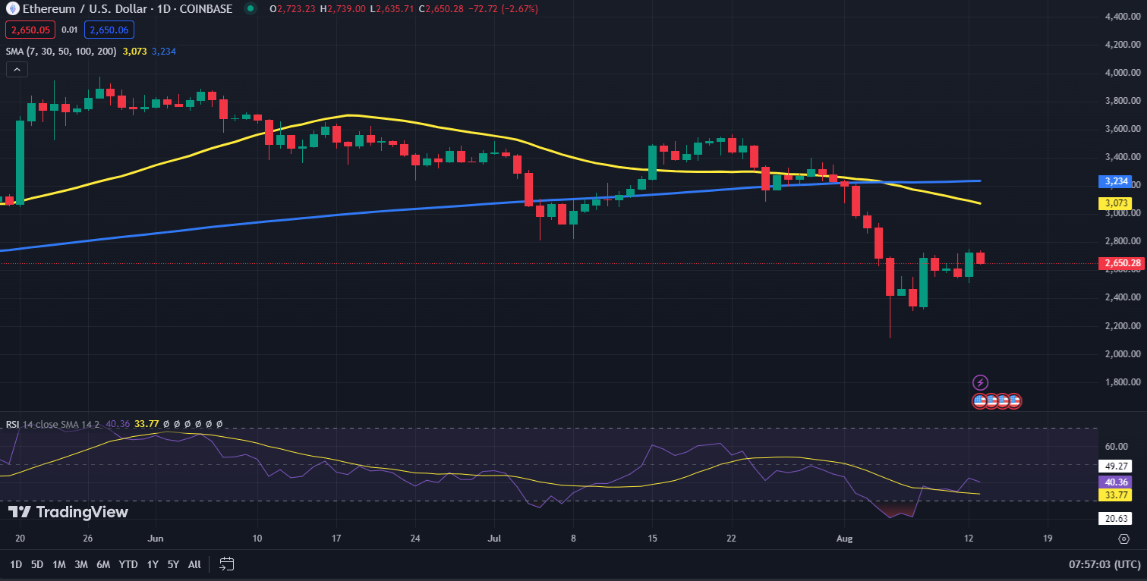Click the RSI 14 close SMA legend
Image resolution: width=1147 pixels, height=581 pixels.
tap(52, 424)
